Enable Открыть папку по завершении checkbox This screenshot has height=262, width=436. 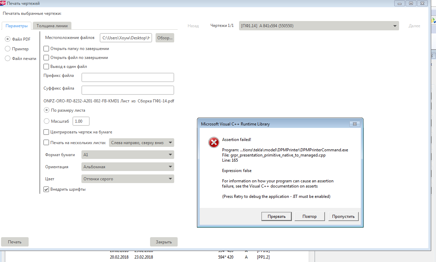pos(46,49)
